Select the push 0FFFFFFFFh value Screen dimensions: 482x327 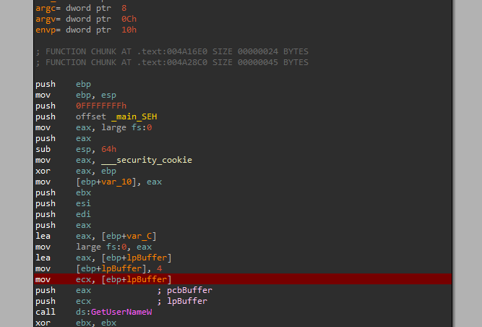101,106
